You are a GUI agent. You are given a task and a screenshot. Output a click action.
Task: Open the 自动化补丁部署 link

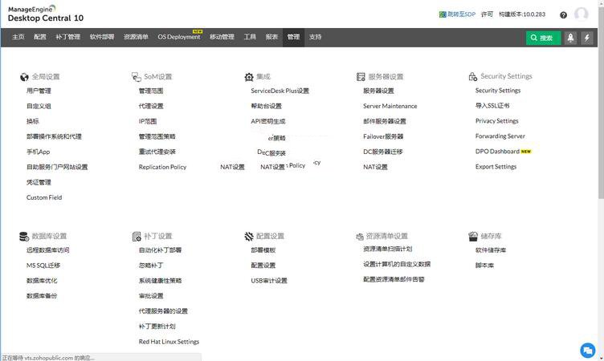(x=160, y=250)
